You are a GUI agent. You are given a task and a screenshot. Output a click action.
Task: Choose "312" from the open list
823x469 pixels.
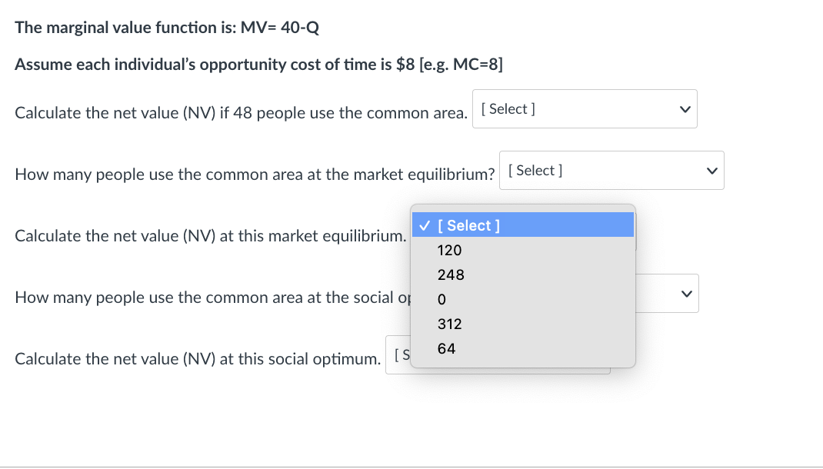450,324
